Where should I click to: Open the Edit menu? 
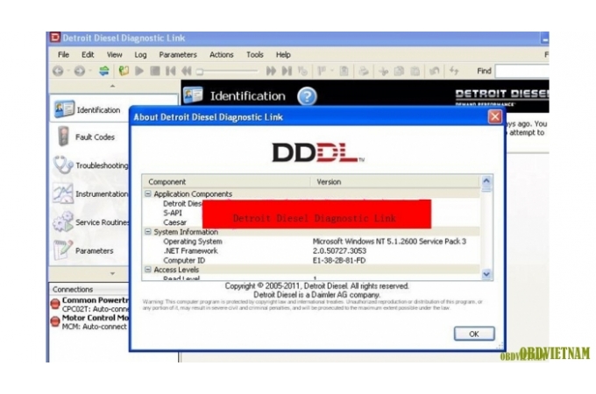tap(88, 54)
